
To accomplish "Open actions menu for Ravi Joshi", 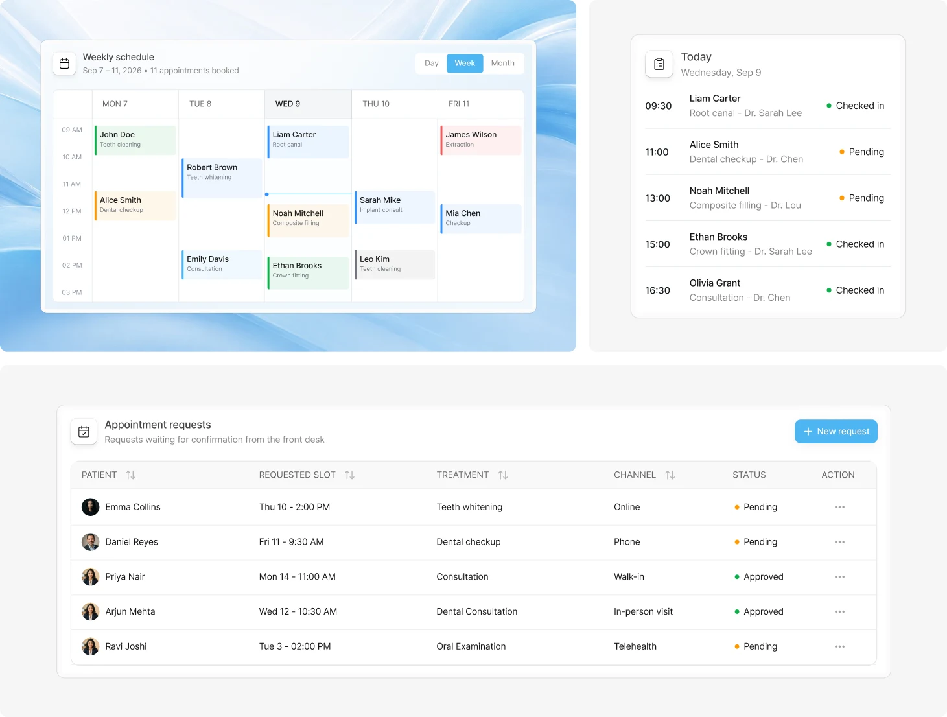I will tap(839, 646).
